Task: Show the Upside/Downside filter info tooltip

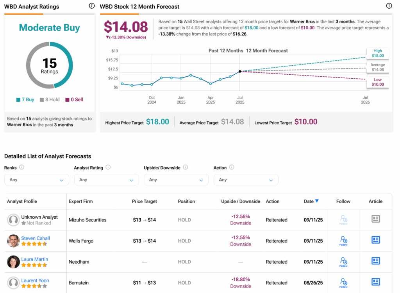Action: tap(186, 167)
